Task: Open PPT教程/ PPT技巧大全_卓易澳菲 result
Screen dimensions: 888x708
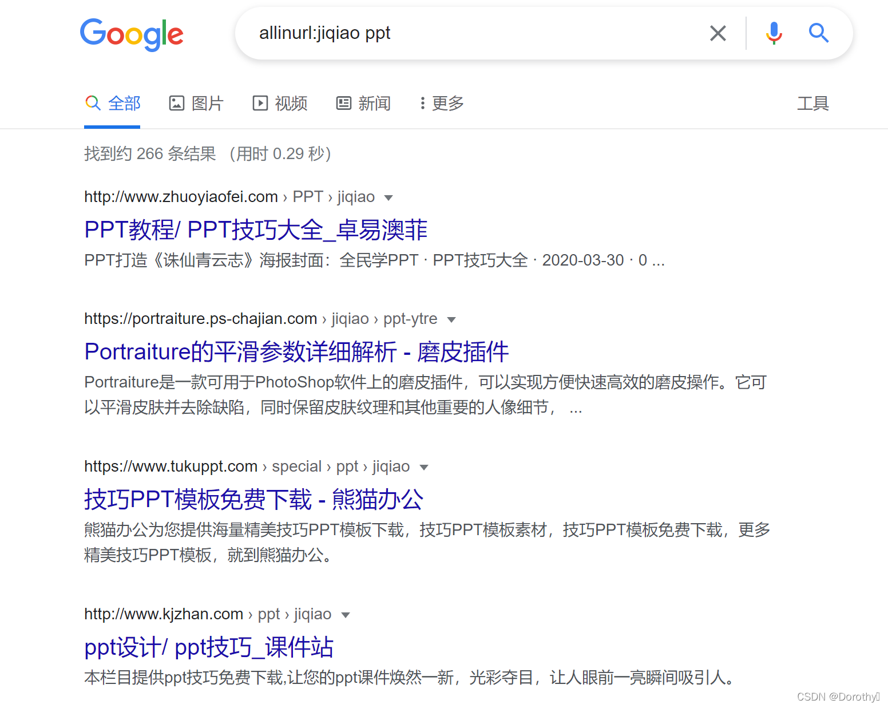Action: (256, 230)
